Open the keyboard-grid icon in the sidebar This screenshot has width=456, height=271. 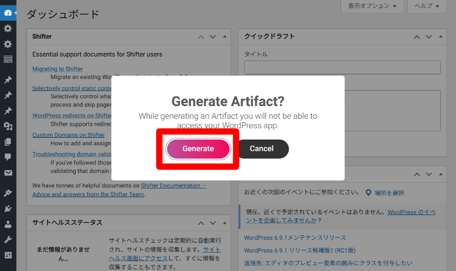[x=8, y=59]
